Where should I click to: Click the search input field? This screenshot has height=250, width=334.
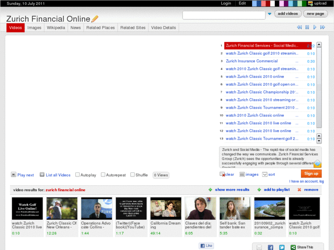tap(224, 15)
